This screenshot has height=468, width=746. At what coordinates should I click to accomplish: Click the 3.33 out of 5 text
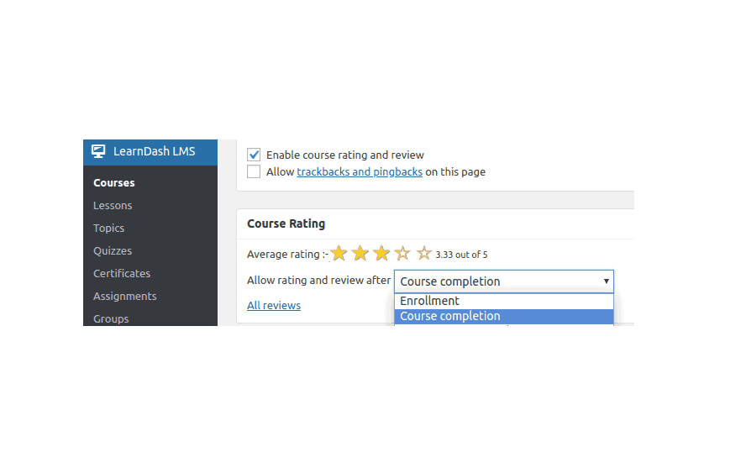tap(461, 255)
